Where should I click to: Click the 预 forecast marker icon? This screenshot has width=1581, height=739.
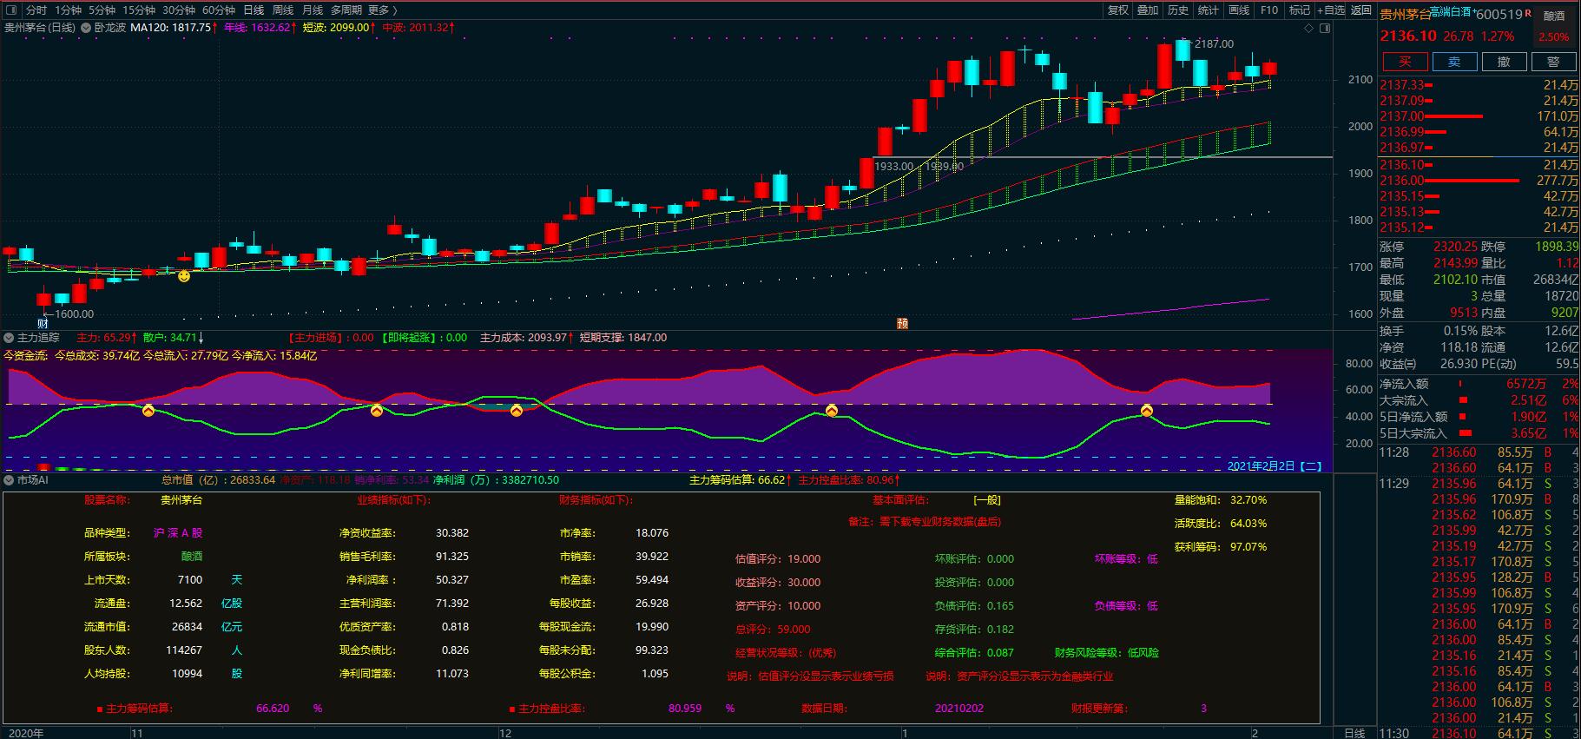902,324
